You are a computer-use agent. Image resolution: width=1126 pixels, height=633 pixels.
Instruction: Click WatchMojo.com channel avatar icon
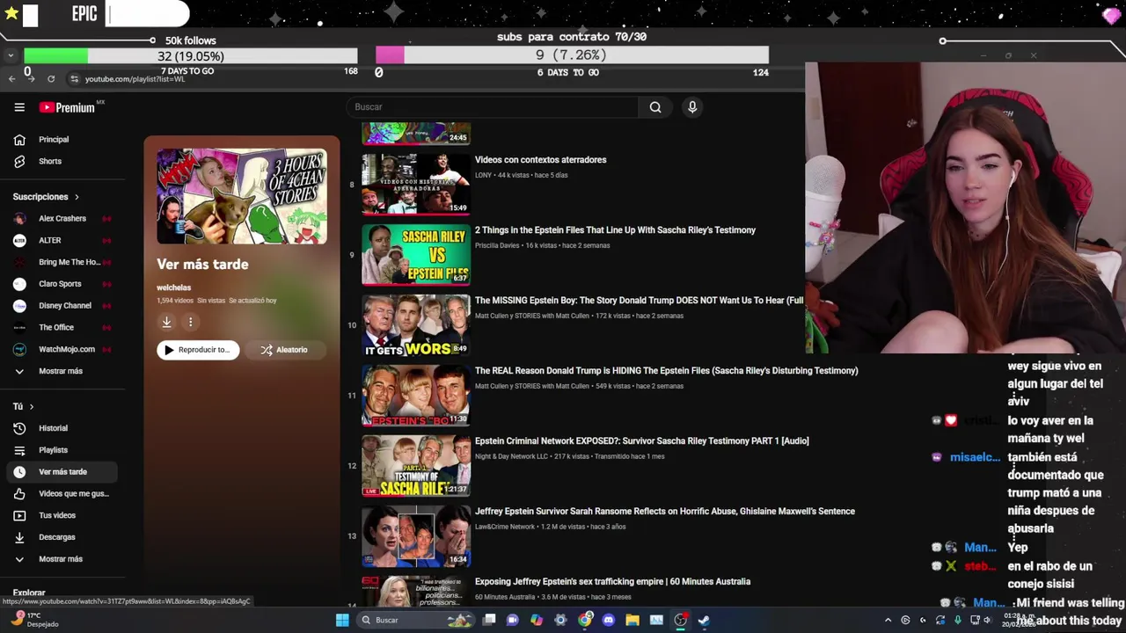(x=19, y=349)
